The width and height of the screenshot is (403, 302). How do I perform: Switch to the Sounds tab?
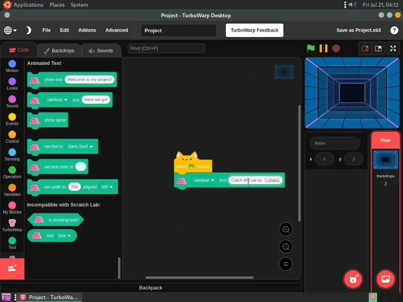tap(101, 51)
